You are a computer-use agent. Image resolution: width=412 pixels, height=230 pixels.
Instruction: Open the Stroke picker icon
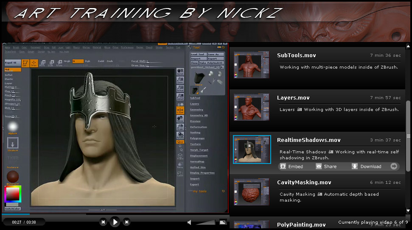pos(12,143)
